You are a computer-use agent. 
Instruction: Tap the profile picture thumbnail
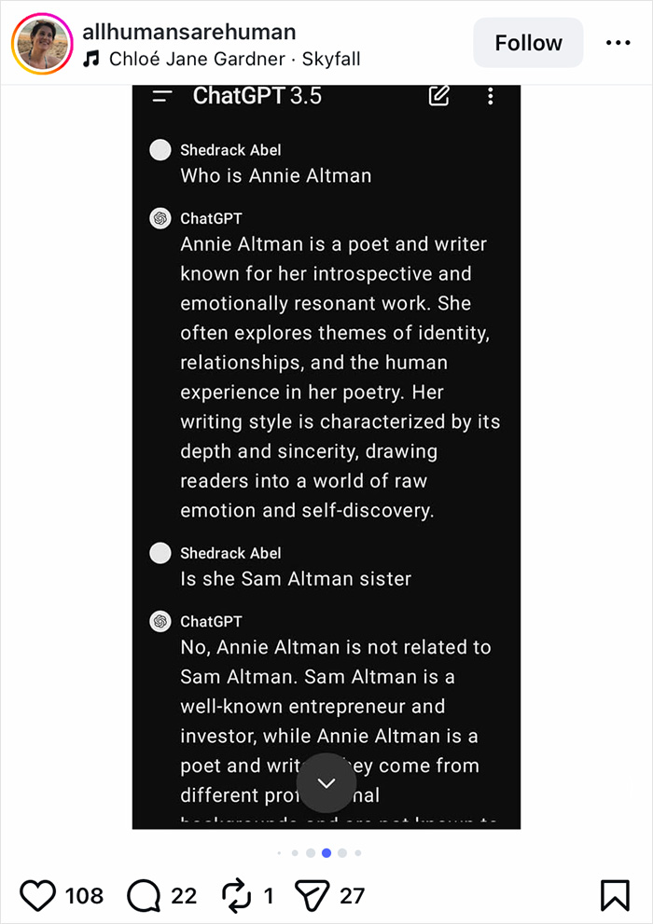pyautogui.click(x=41, y=43)
